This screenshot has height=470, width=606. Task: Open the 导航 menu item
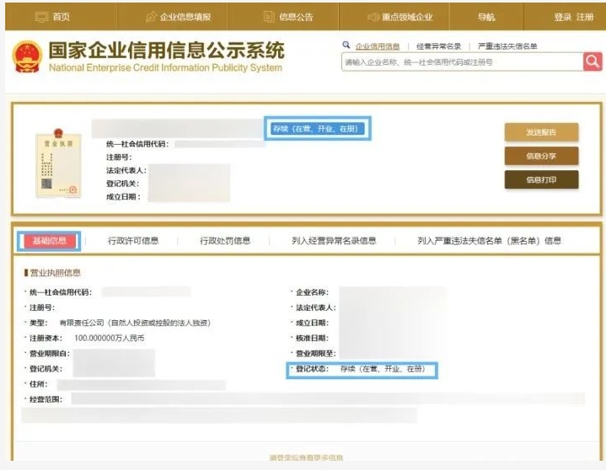coord(486,17)
